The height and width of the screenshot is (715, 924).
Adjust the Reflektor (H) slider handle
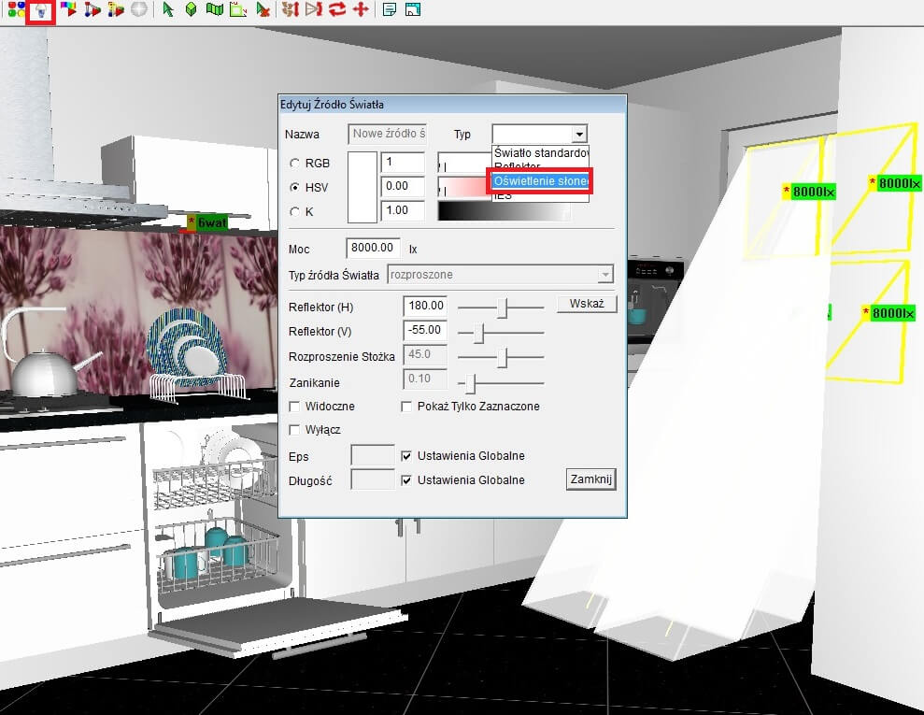[503, 306]
